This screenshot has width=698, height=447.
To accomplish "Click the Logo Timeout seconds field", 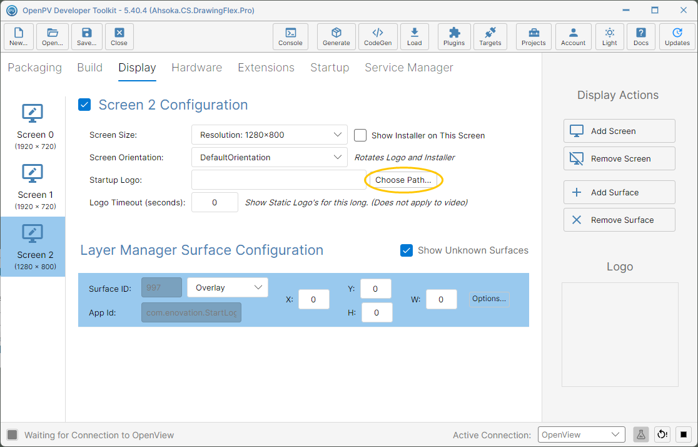I will 215,202.
